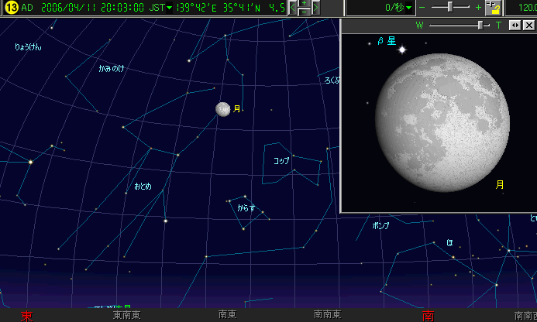This screenshot has height=322, width=537.
Task: Click the plus time-step increment button
Action: point(304,4)
